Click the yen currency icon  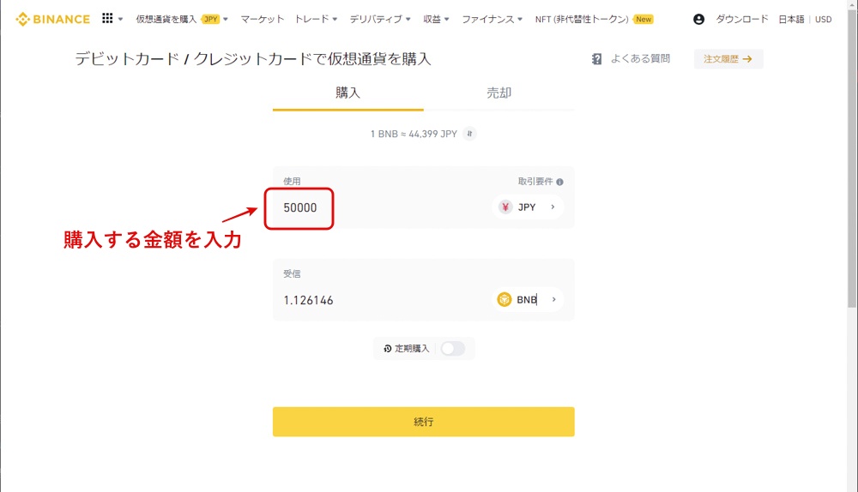point(505,207)
